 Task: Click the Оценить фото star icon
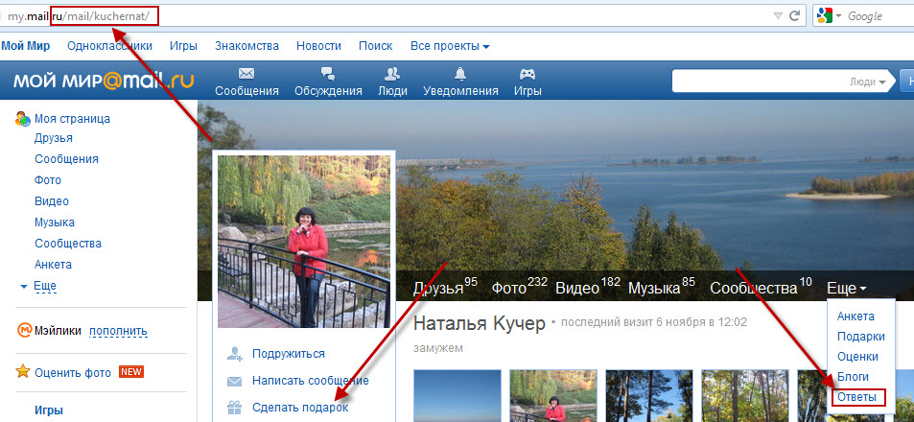23,371
